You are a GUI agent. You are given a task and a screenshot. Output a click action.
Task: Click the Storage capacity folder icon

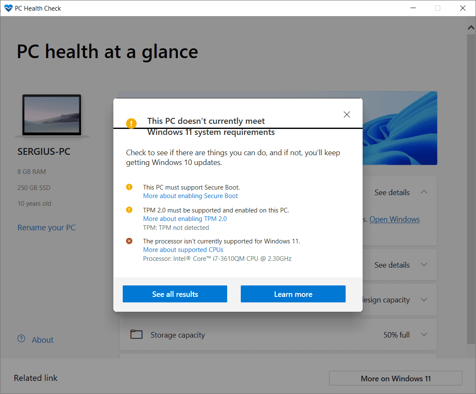(136, 334)
